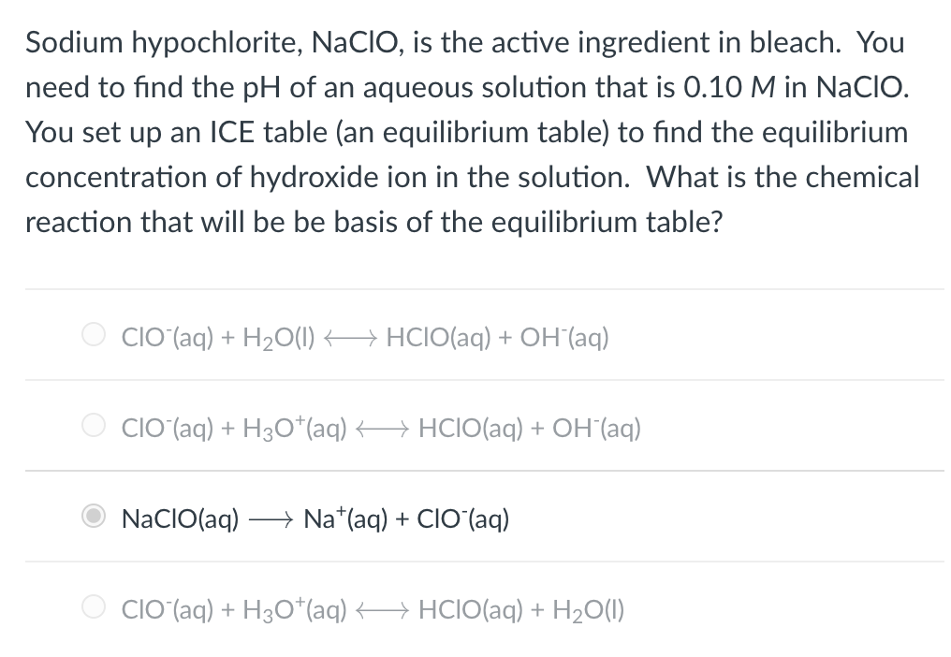The image size is (951, 657).
Task: Click the H₂O(l) product in last option
Action: pos(589,610)
